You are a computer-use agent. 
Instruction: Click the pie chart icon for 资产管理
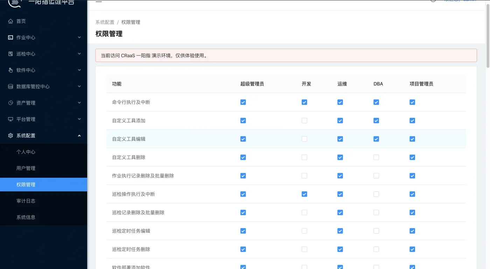[10, 103]
